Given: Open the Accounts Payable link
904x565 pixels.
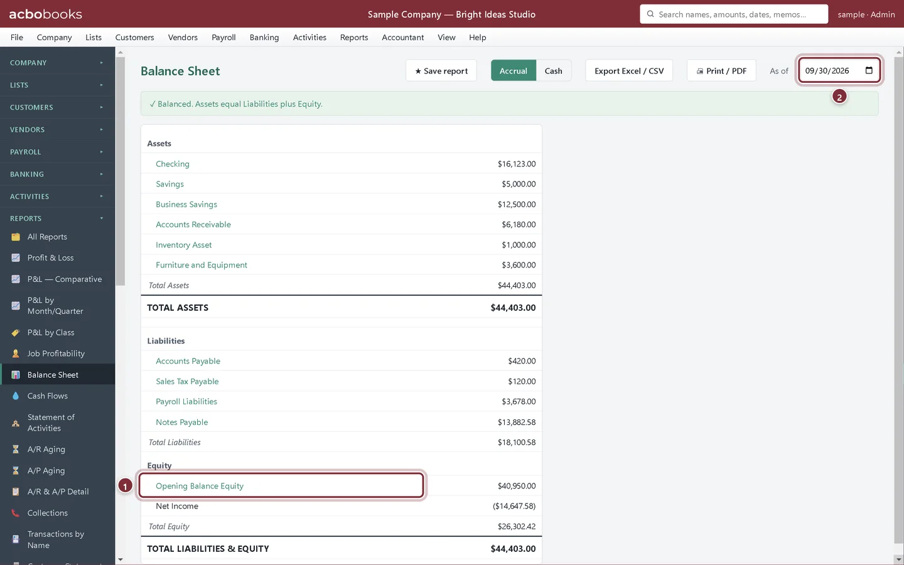Looking at the screenshot, I should tap(188, 361).
